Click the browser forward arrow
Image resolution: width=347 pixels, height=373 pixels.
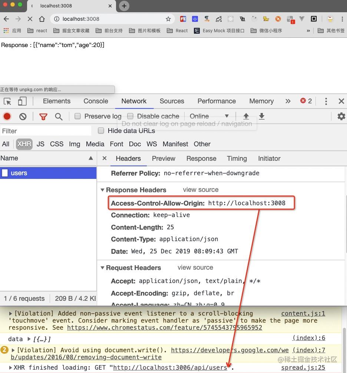coord(18,19)
